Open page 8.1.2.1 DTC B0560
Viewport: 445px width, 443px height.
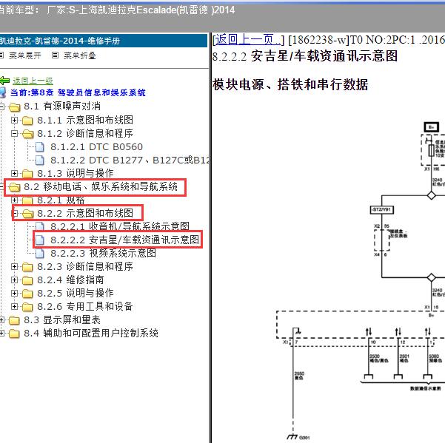tap(96, 147)
